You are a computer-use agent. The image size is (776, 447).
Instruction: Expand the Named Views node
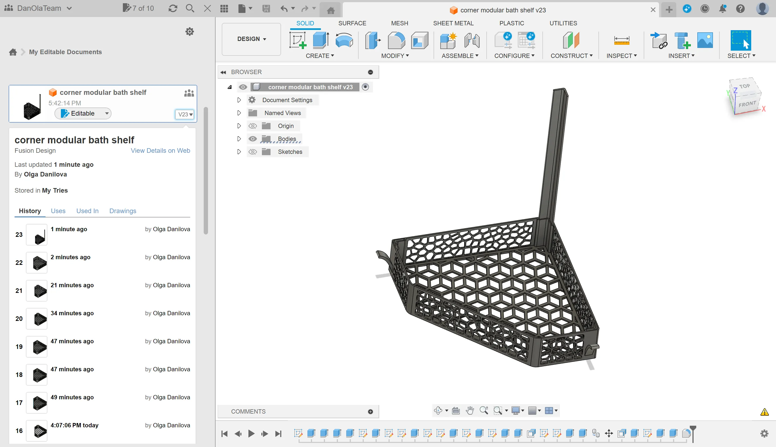click(x=239, y=113)
